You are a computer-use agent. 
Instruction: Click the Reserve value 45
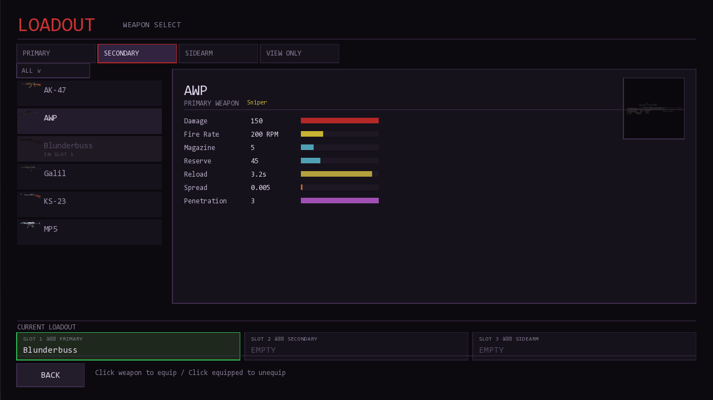[255, 161]
